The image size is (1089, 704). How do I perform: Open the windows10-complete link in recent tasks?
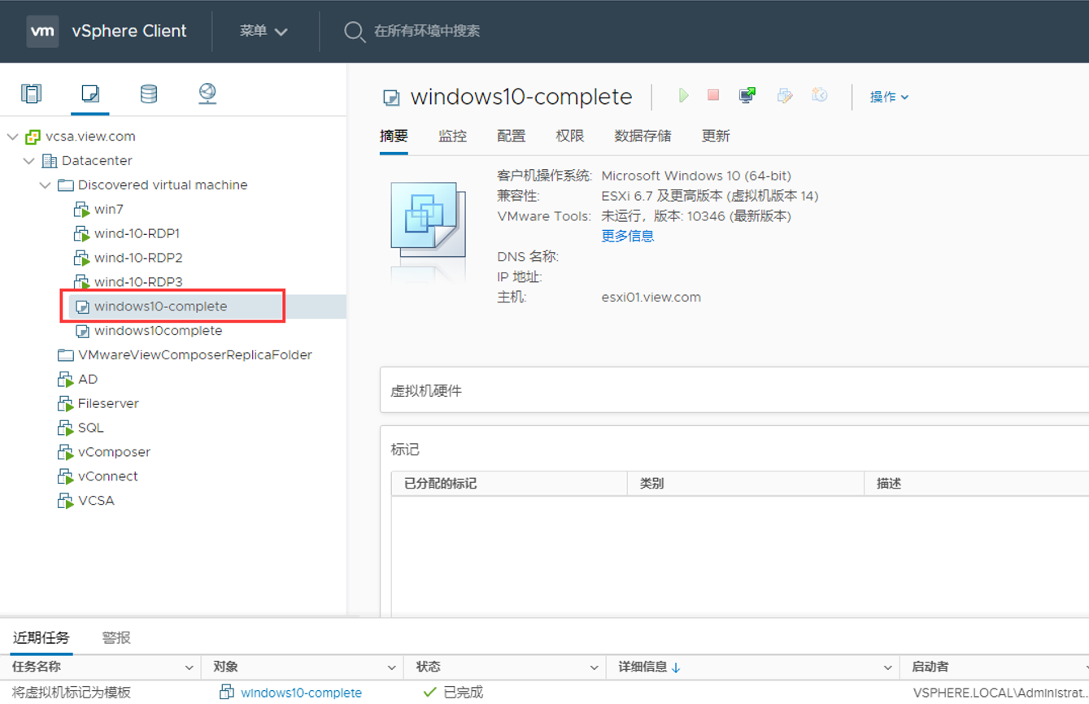(301, 693)
